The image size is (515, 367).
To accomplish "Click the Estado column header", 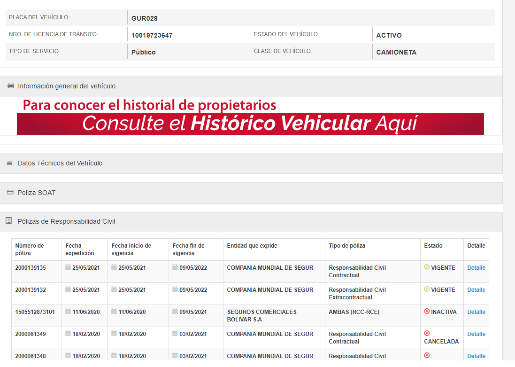I will click(433, 246).
